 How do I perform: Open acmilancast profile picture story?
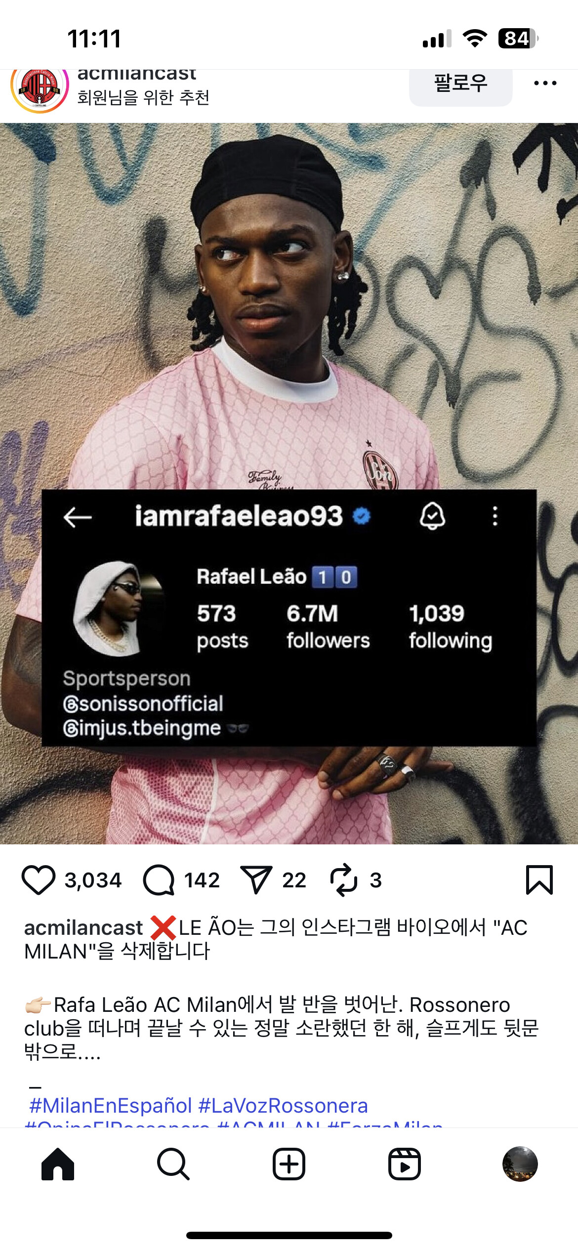(x=40, y=88)
